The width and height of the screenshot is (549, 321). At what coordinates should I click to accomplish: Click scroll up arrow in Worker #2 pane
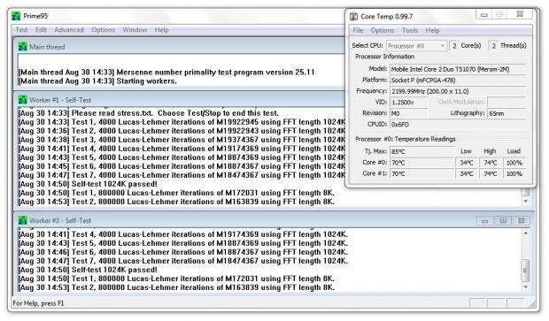(526, 233)
